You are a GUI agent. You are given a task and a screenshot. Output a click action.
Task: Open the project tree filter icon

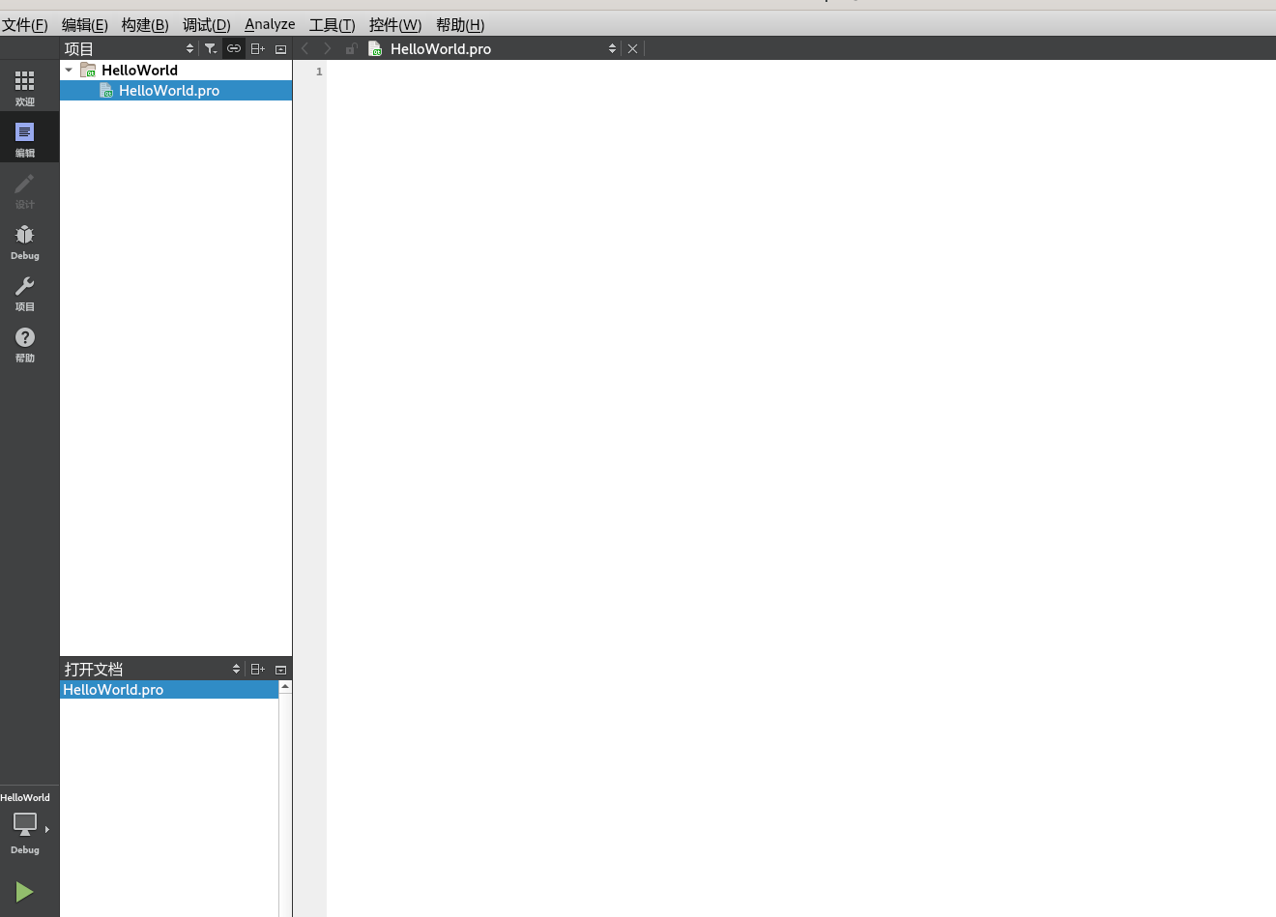(211, 48)
